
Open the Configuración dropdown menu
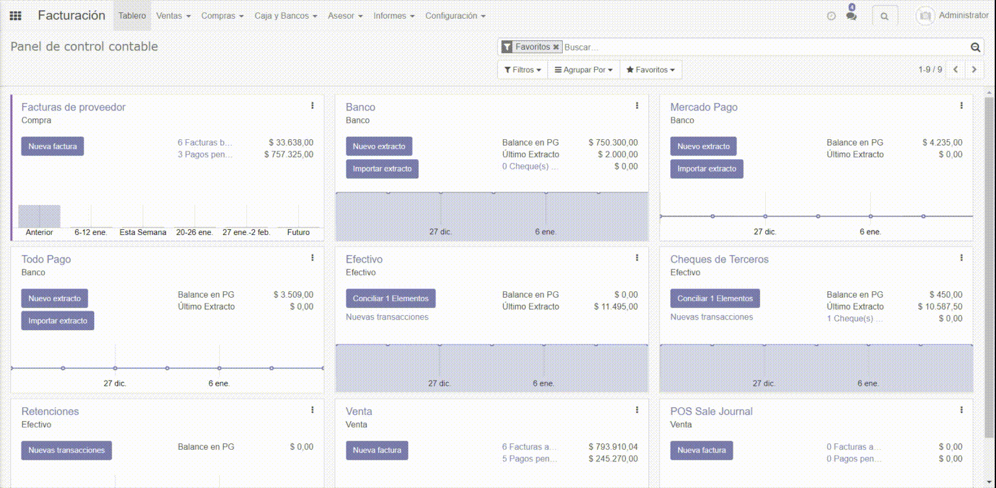(455, 16)
